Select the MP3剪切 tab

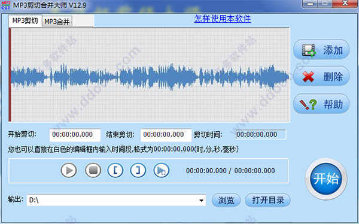point(25,20)
